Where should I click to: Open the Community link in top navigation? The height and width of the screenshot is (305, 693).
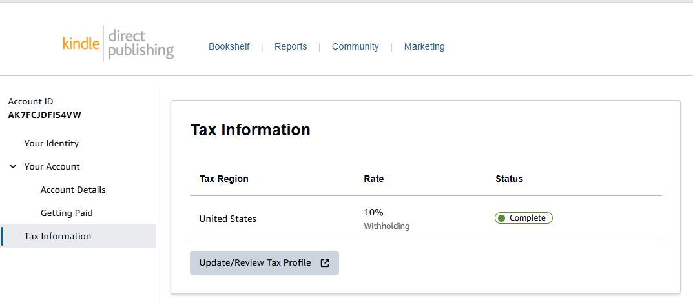point(355,46)
